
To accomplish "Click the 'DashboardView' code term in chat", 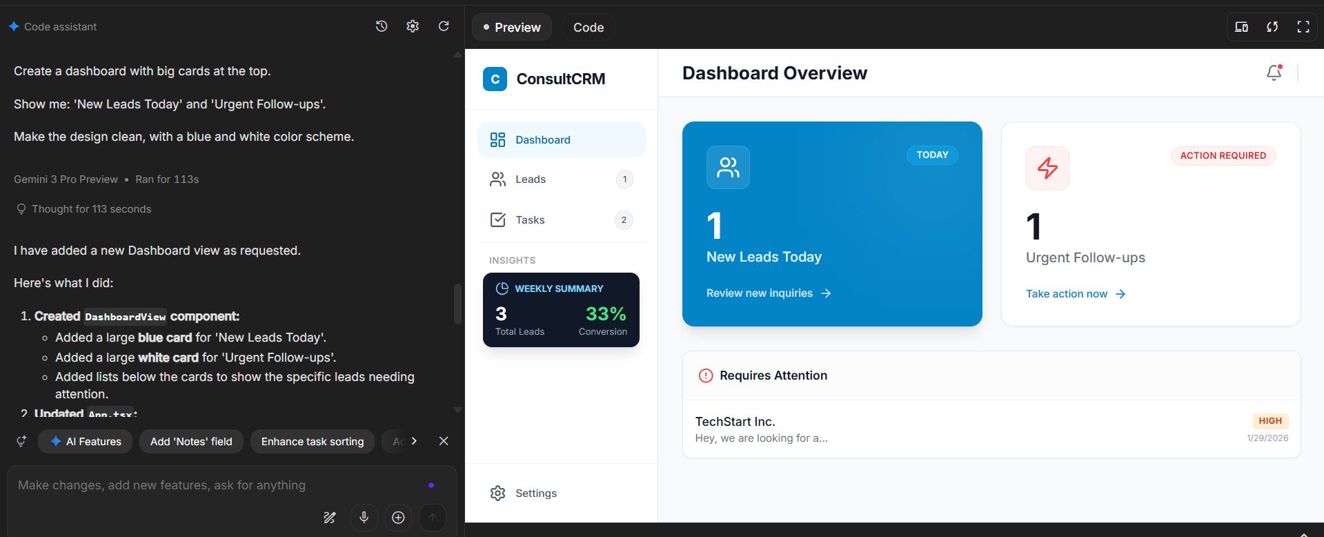I will coord(125,317).
